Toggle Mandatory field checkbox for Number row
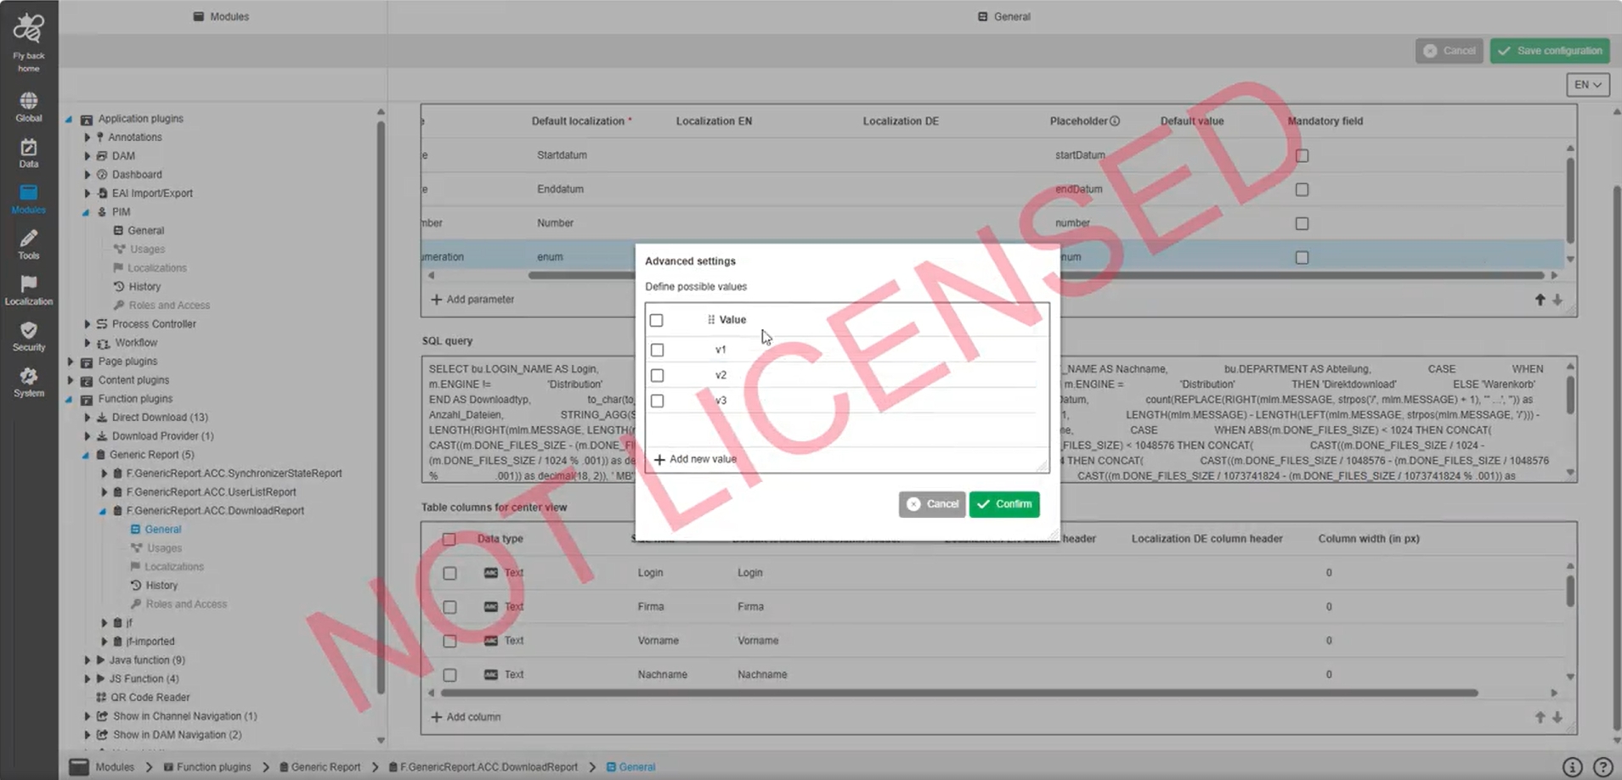This screenshot has width=1622, height=780. 1302,224
